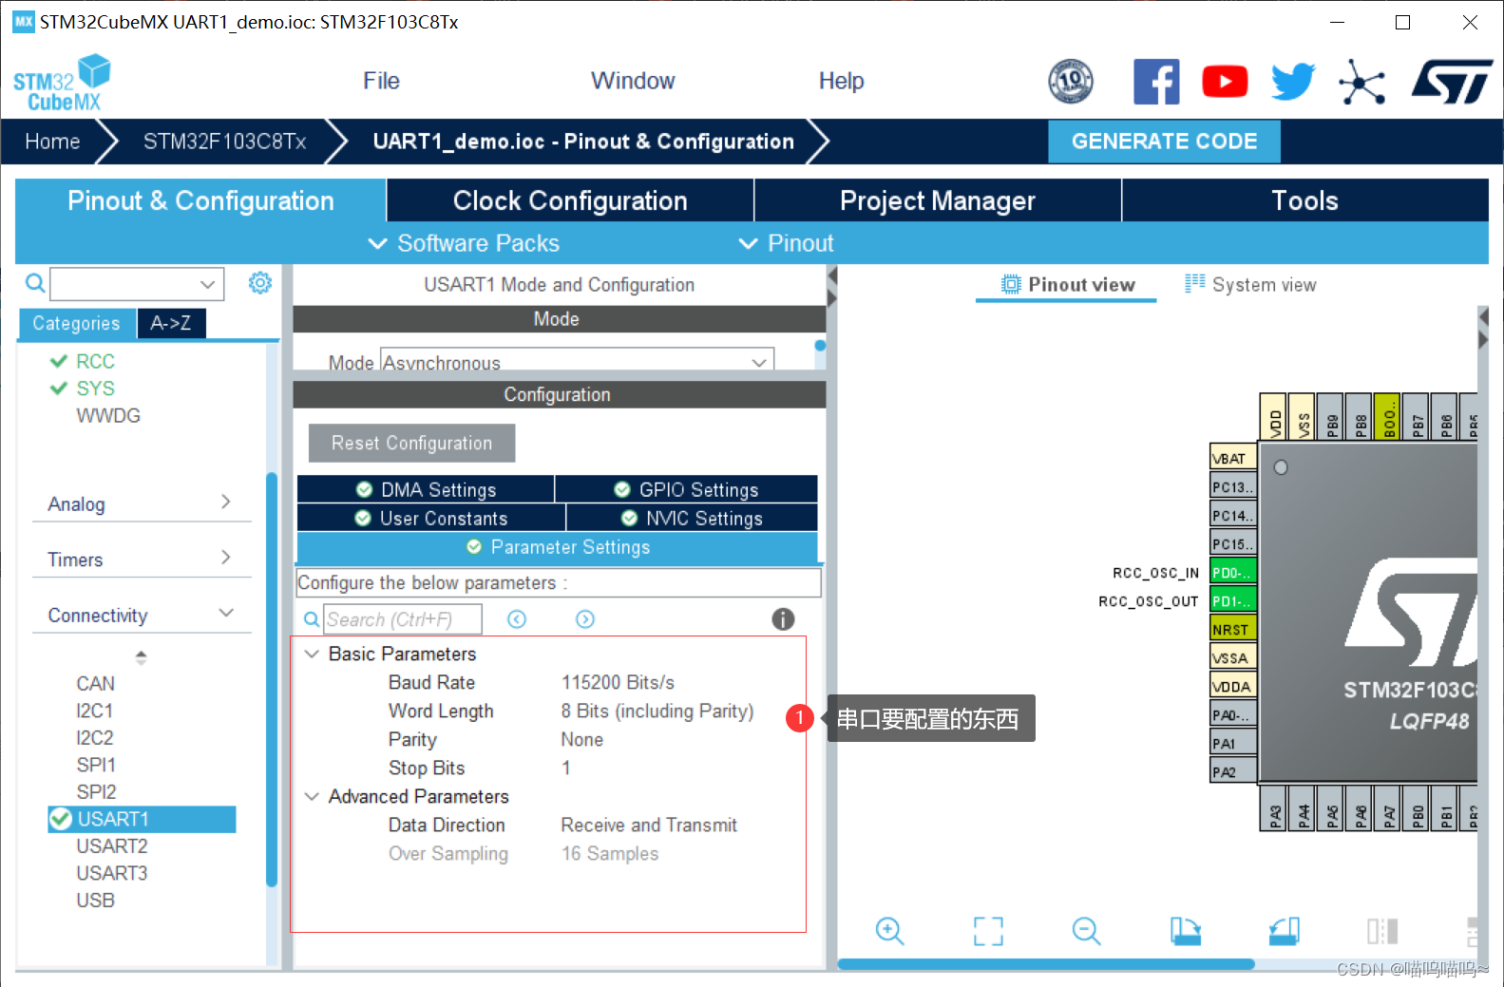The image size is (1504, 987).
Task: Fit the chip to the view
Action: [x=988, y=931]
